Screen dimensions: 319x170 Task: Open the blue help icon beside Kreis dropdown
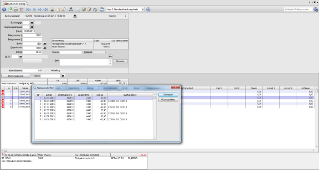(148, 10)
